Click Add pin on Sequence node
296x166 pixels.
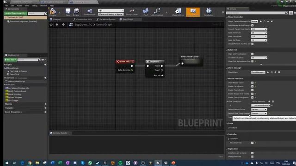click(x=158, y=76)
